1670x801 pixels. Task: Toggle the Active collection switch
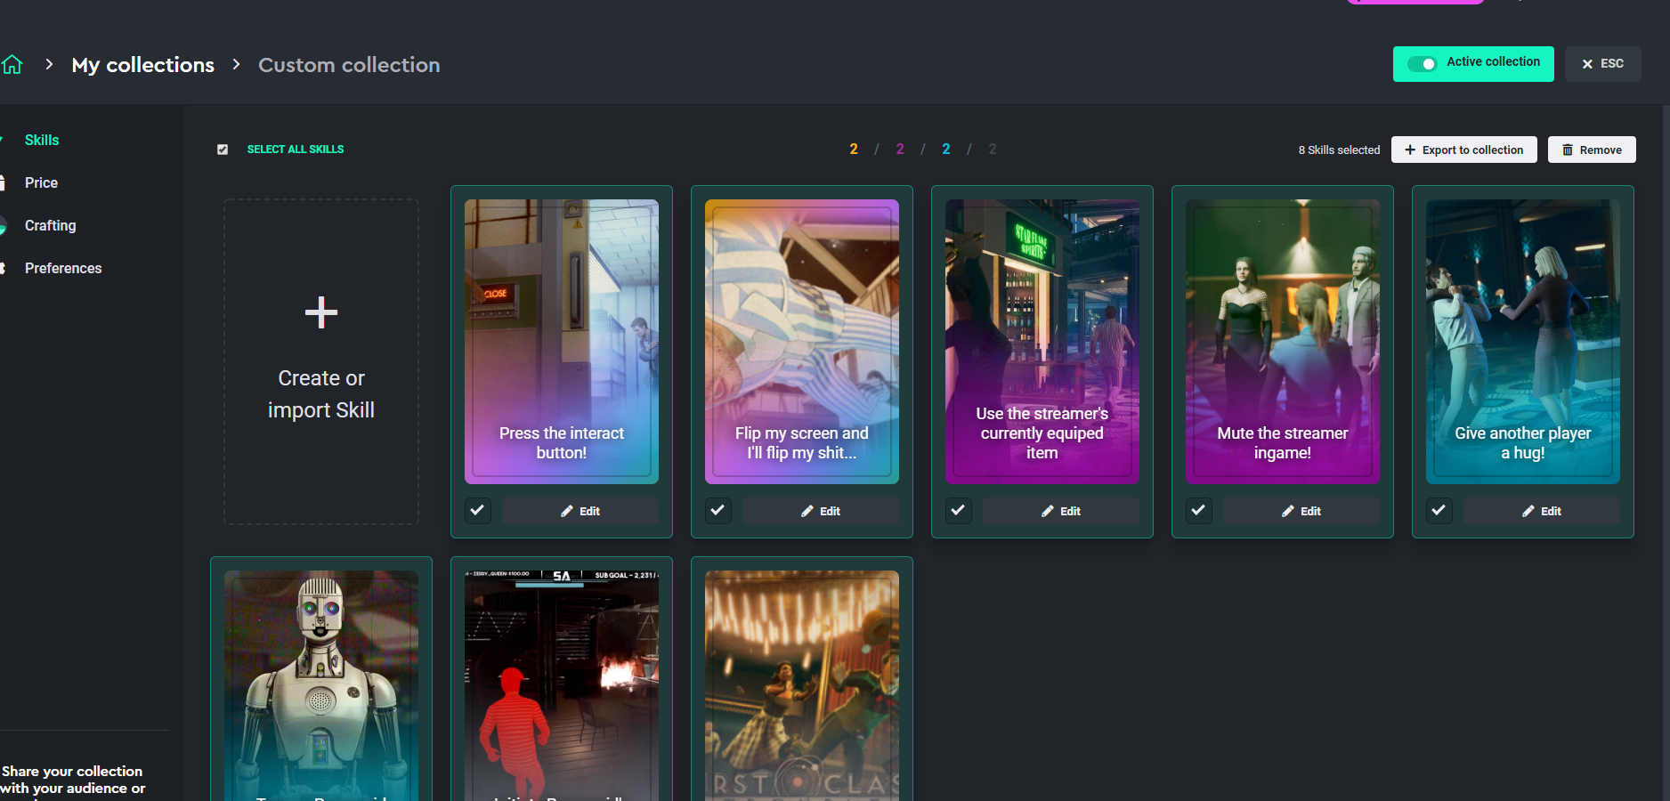(1422, 64)
